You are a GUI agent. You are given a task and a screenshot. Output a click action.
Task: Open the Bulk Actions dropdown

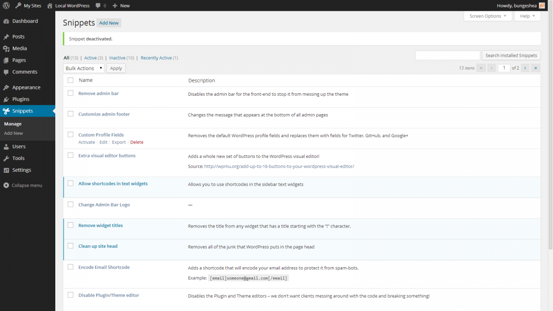[83, 68]
